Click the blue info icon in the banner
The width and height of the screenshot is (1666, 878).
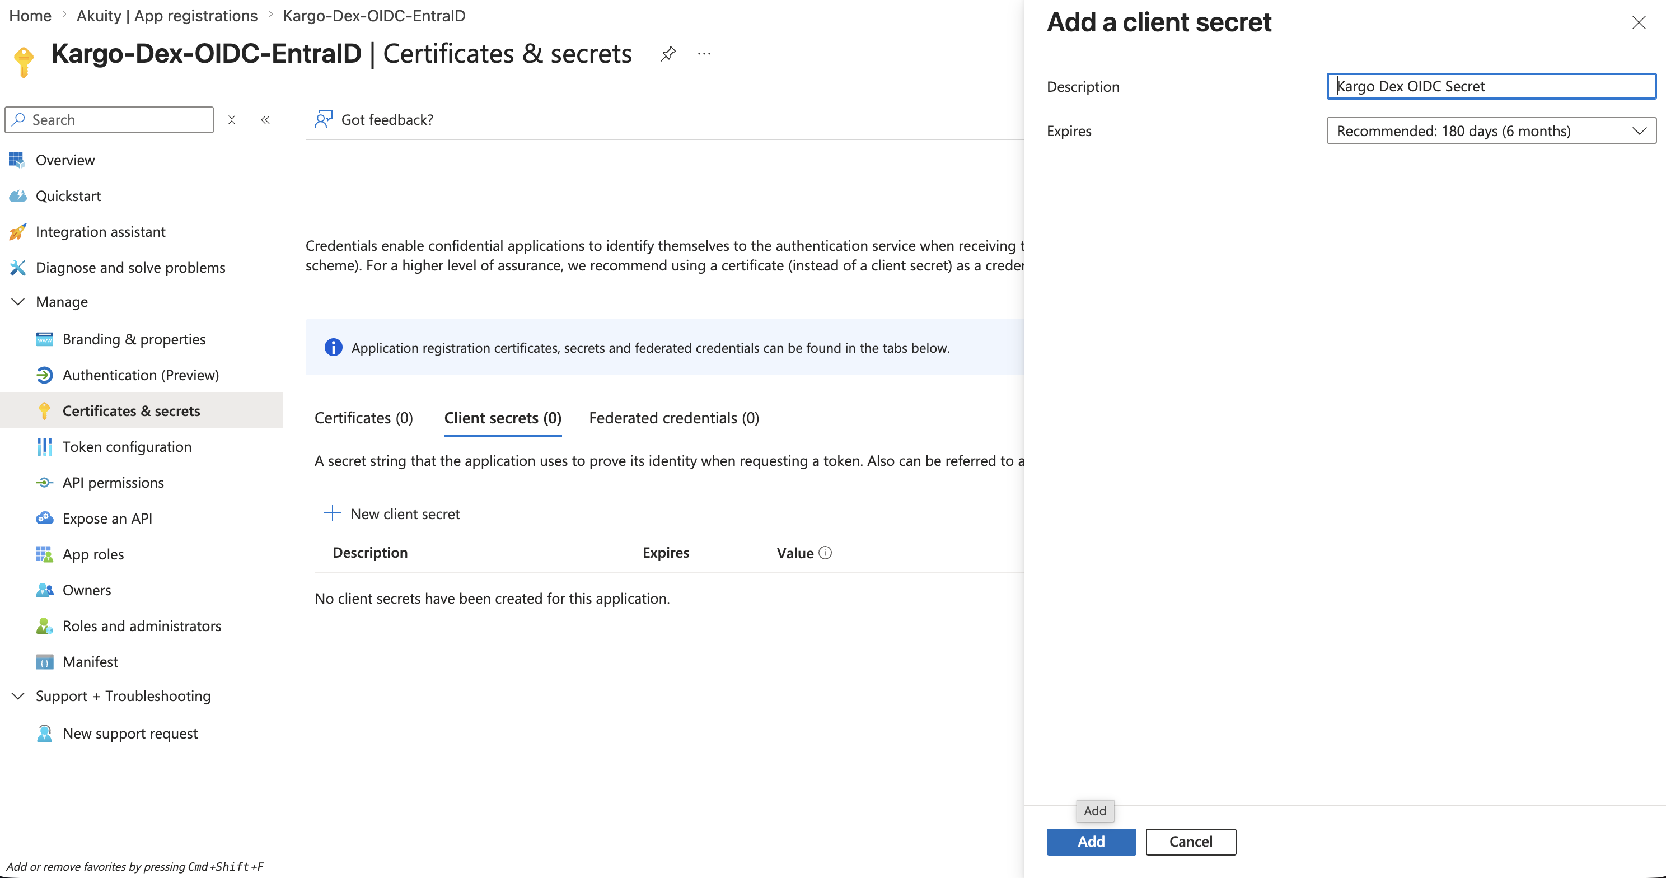pyautogui.click(x=333, y=347)
